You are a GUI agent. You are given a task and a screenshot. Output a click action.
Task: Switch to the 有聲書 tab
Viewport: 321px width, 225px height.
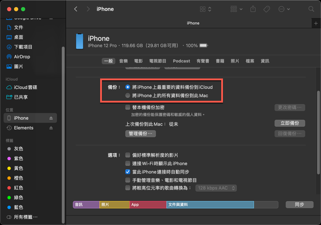(x=203, y=61)
